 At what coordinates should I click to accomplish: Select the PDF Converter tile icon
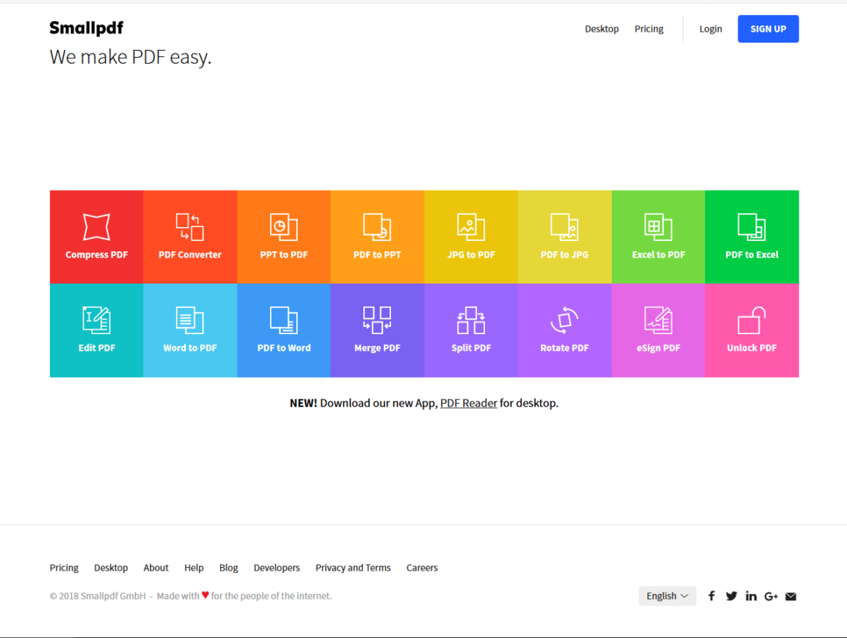(x=190, y=227)
